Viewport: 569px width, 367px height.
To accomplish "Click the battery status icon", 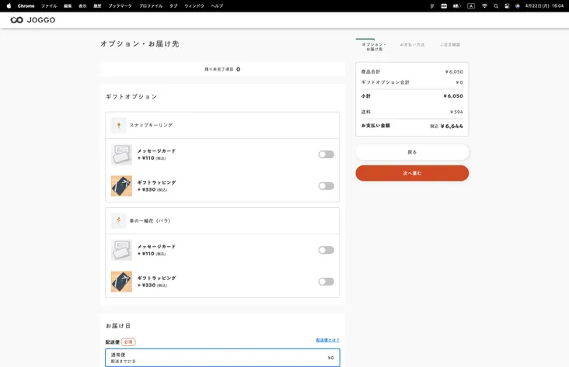I will pyautogui.click(x=457, y=5).
